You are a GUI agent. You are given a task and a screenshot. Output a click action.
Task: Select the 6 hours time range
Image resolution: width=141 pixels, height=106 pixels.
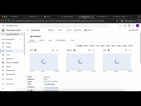coord(85,46)
